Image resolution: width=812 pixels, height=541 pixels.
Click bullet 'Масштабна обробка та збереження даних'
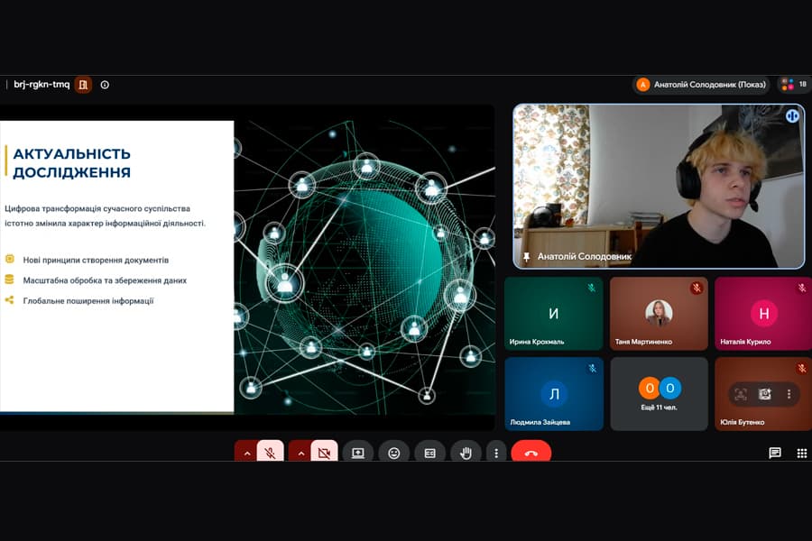click(105, 280)
